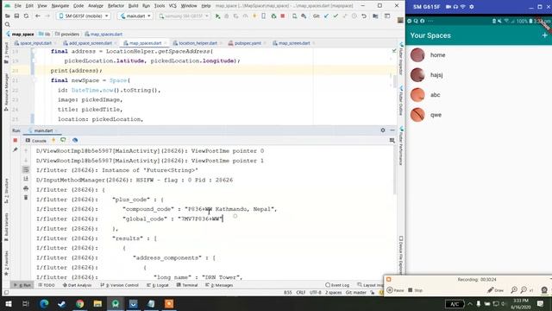Open the Build menu
This screenshot has width=552, height=311.
click(133, 6)
